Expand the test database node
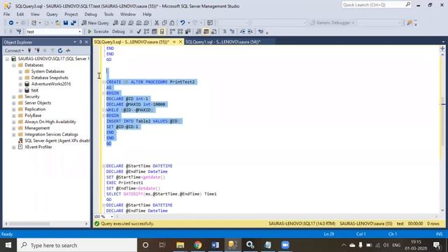 click(20, 90)
